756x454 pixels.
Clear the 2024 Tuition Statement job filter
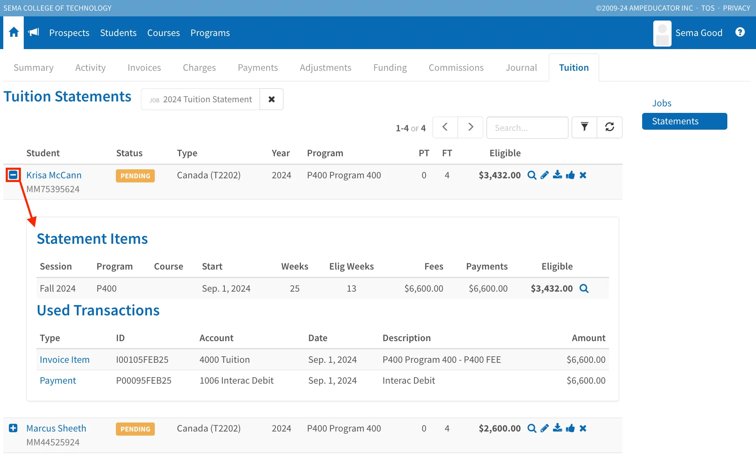pyautogui.click(x=272, y=99)
